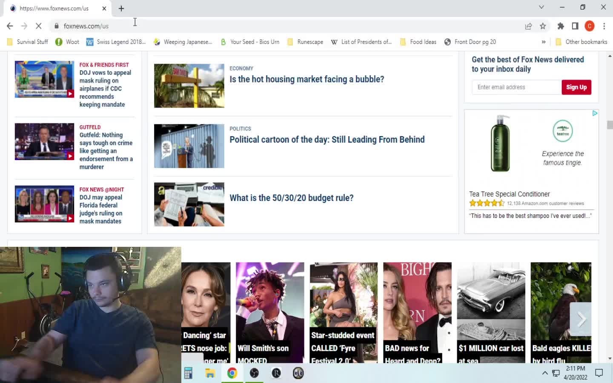
Task: Click housing market sign thumbnail
Action: point(189,86)
